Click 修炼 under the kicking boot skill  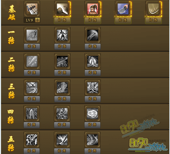(x=92, y=151)
